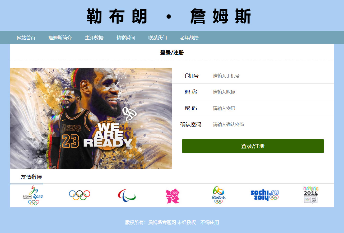
Task: Open the Sochi 2014 logo link
Action: [264, 195]
